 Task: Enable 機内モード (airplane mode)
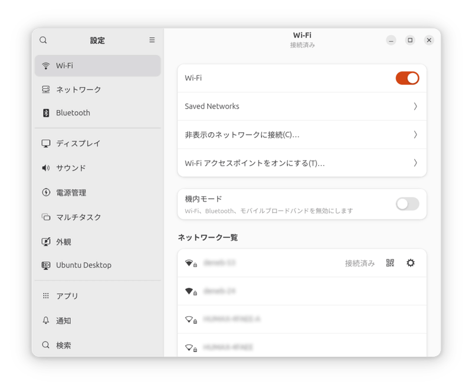pos(407,203)
